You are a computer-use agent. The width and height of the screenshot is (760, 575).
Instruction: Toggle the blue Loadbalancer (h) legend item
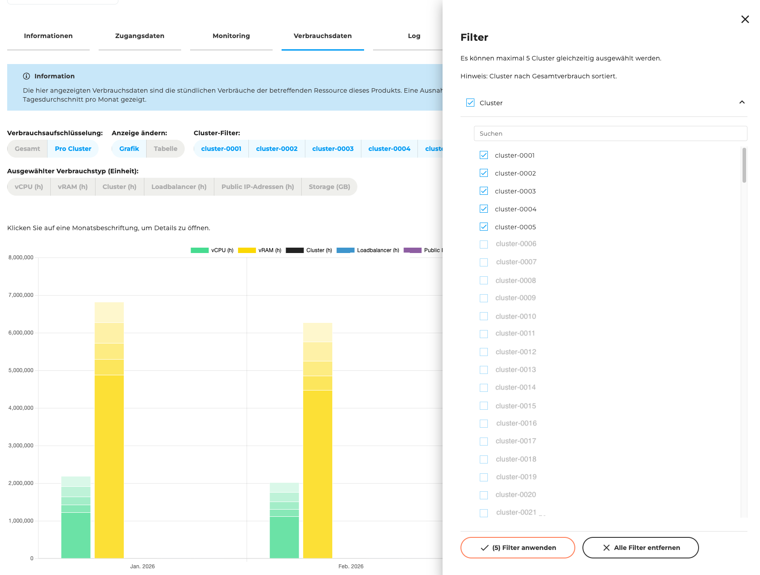(x=368, y=250)
